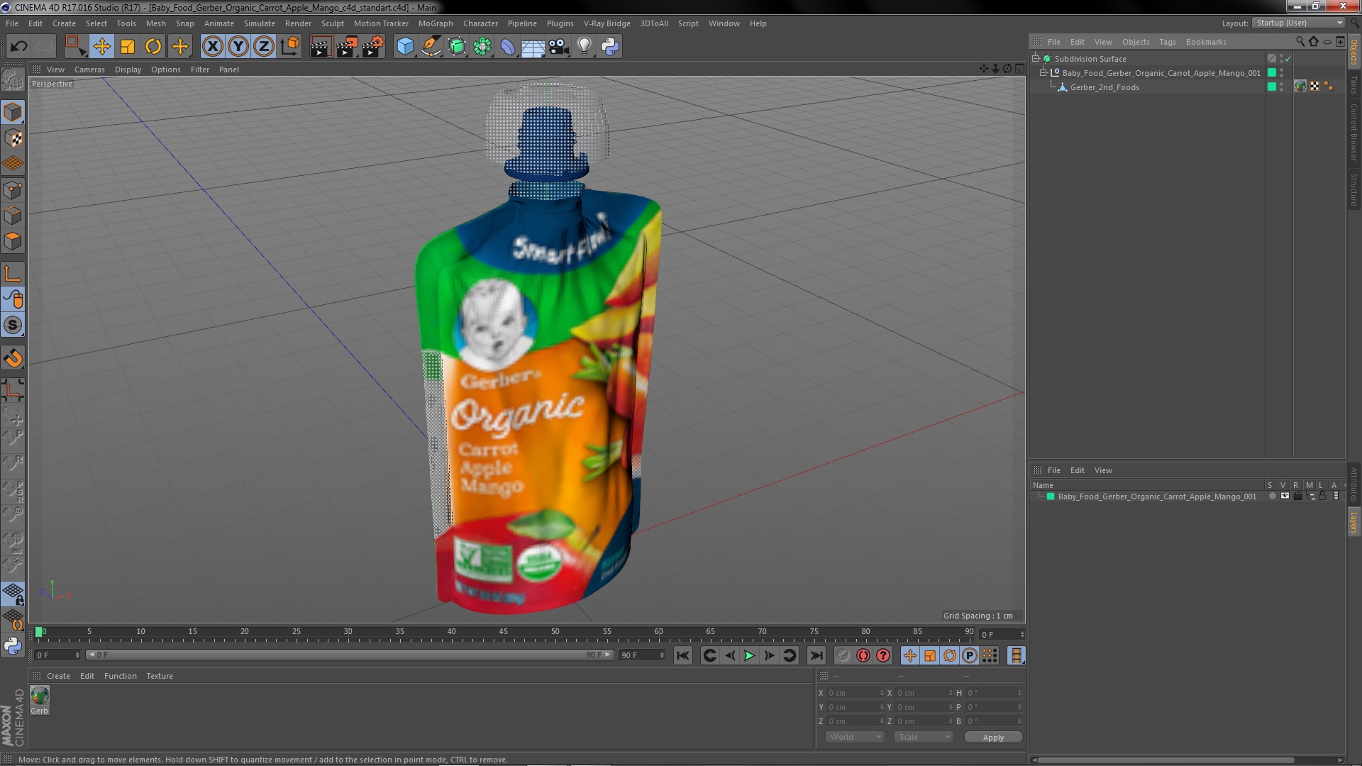Select the Move tool in top toolbar

pos(101,47)
